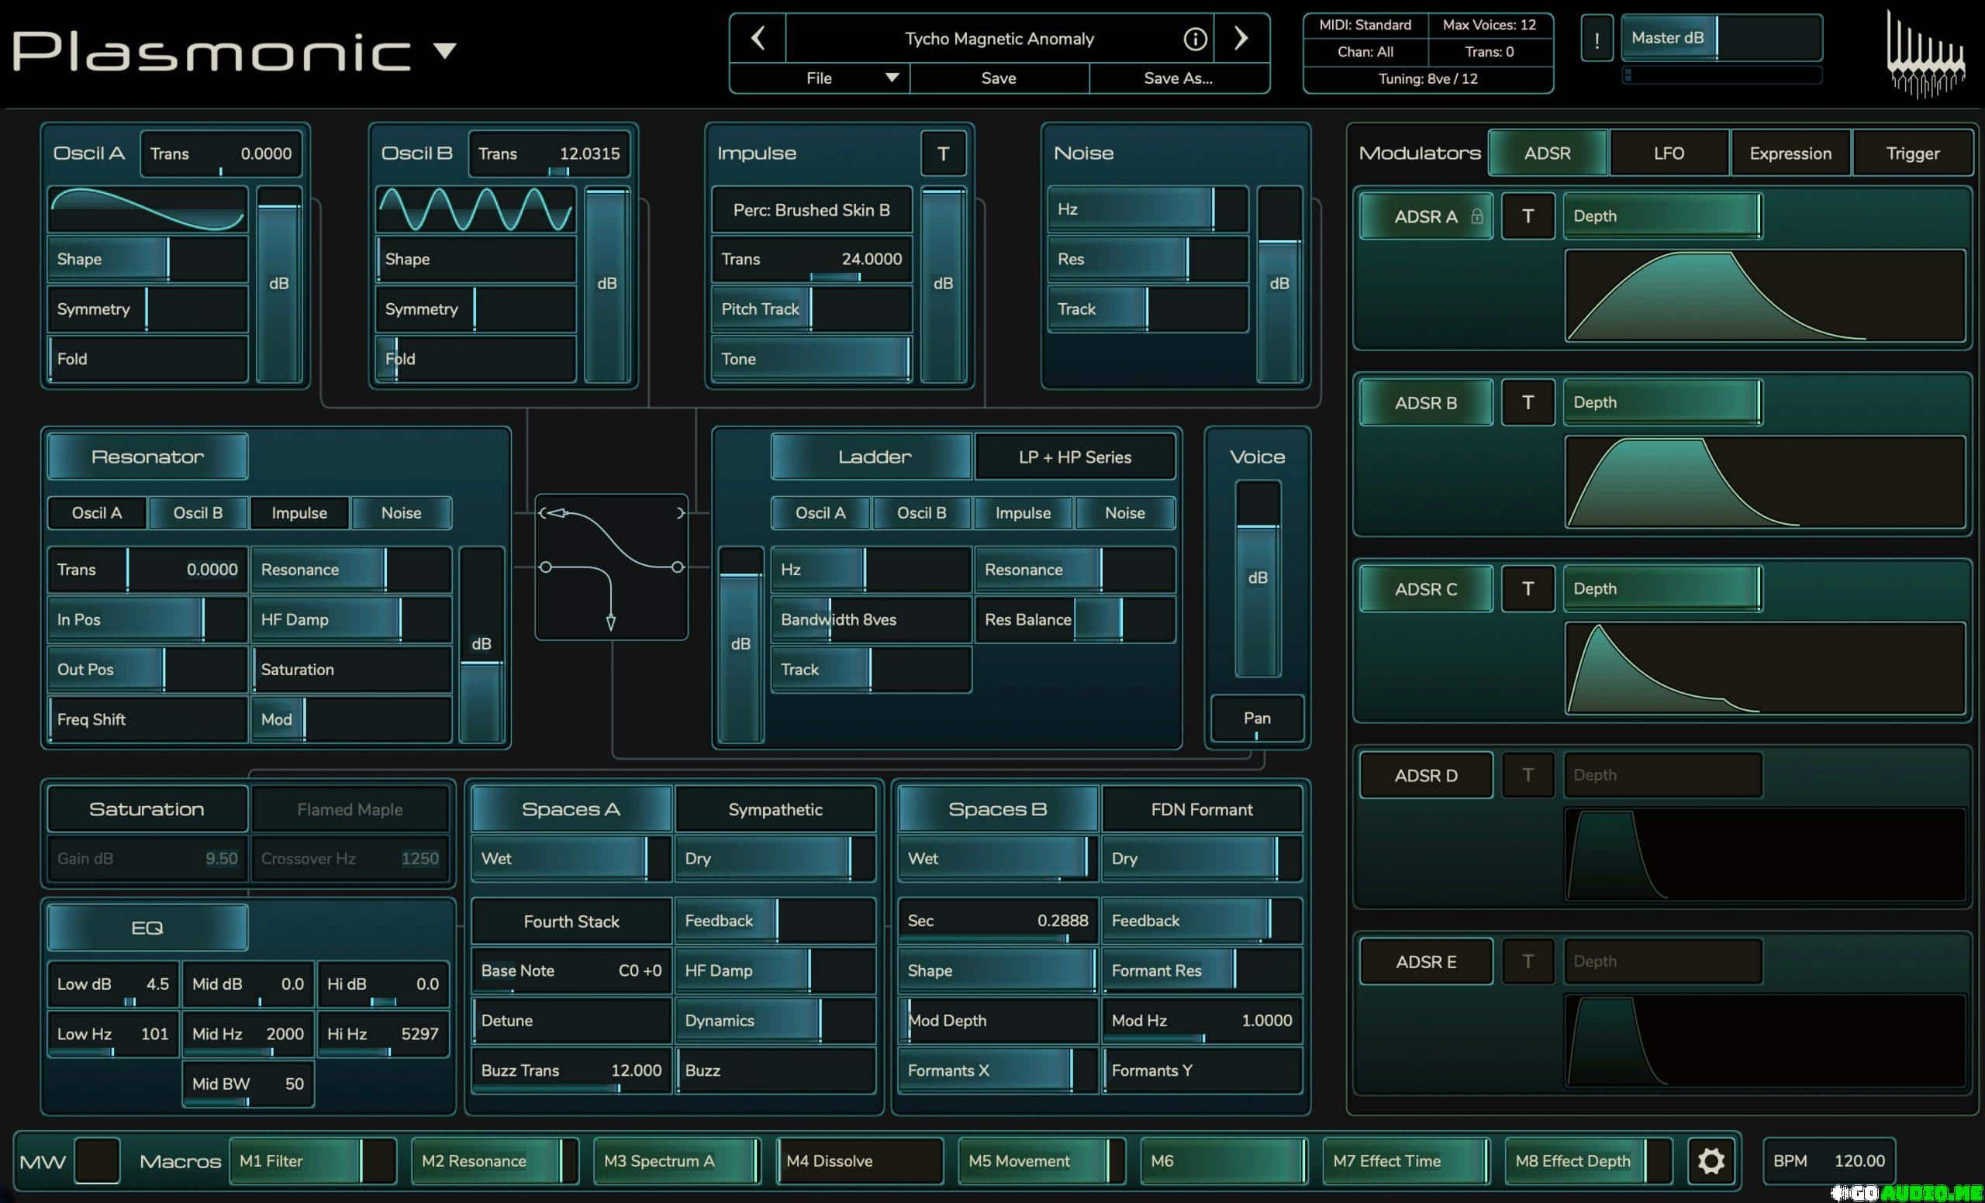Adjust the M1 Filter macro slider
The image size is (1985, 1203).
[312, 1160]
